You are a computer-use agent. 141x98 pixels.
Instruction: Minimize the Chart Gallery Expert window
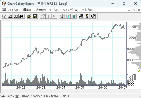tap(113, 3)
